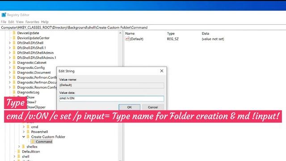This screenshot has width=286, height=161.
Task: Cancel the Edit String dialog
Action: tap(153, 107)
